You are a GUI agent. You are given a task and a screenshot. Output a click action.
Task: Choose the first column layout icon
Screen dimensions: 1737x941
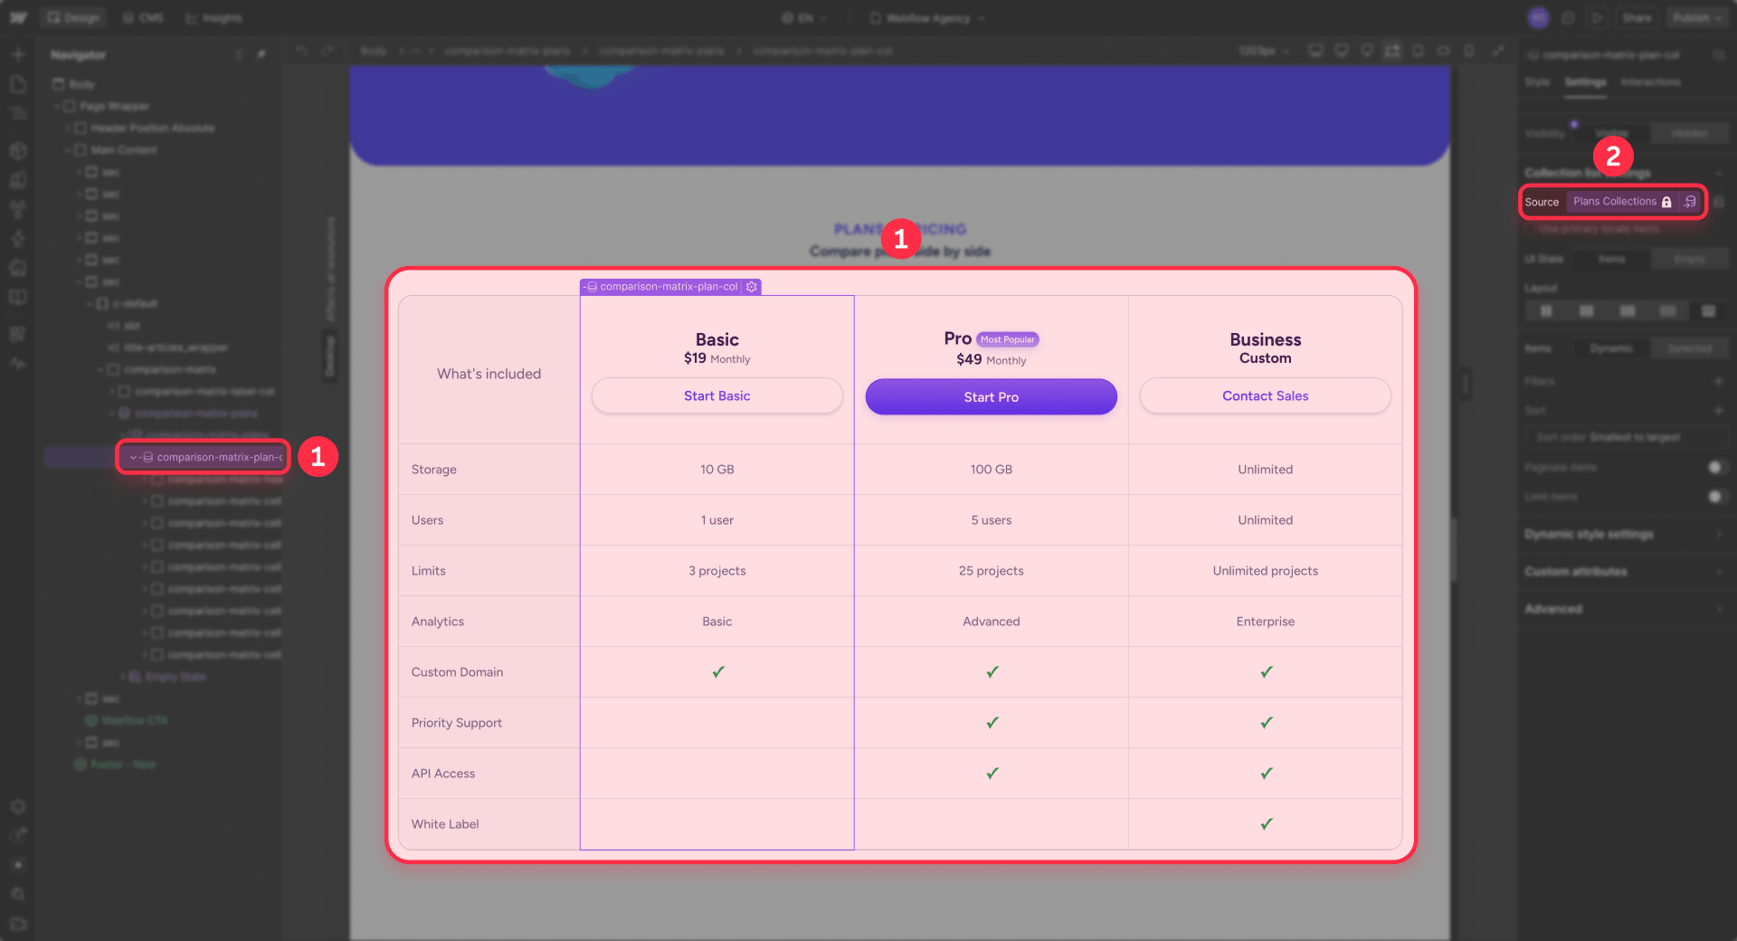click(x=1546, y=311)
